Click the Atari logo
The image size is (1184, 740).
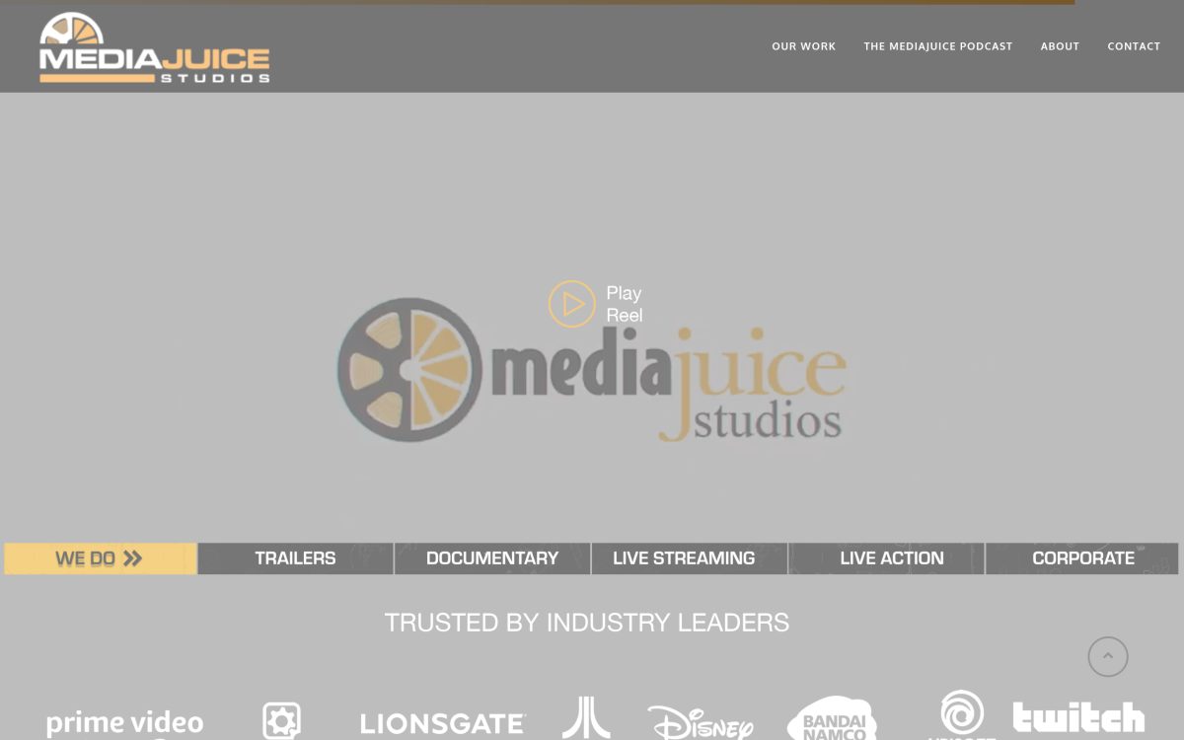[x=586, y=718]
